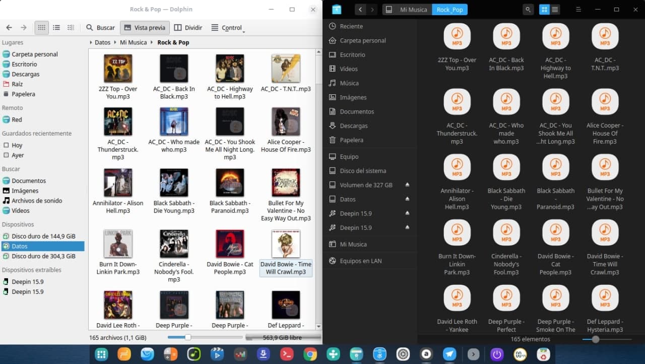
Task: Eject Volumen de 327 GB
Action: click(407, 185)
